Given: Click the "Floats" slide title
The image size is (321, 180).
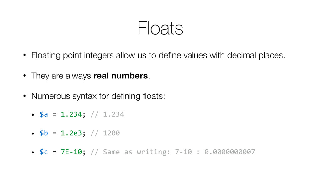Looking at the screenshot, I should point(160,28).
